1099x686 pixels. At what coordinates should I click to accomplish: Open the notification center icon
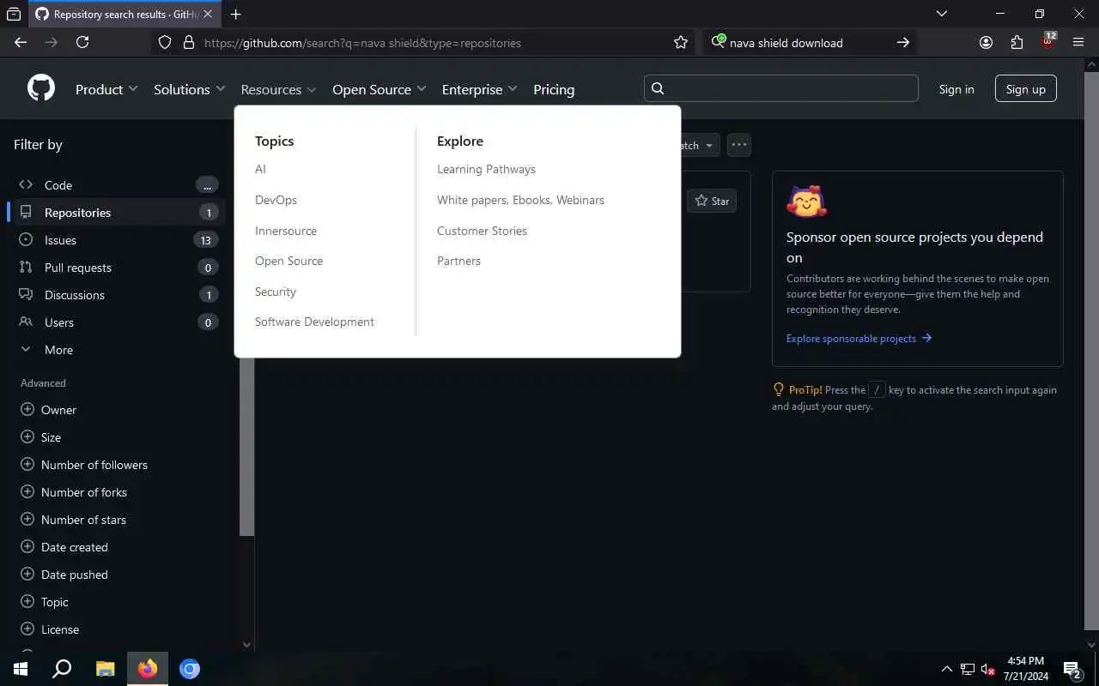(x=1072, y=669)
